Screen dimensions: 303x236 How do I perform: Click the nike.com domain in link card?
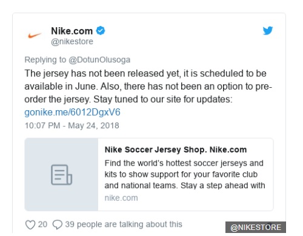pos(121,198)
